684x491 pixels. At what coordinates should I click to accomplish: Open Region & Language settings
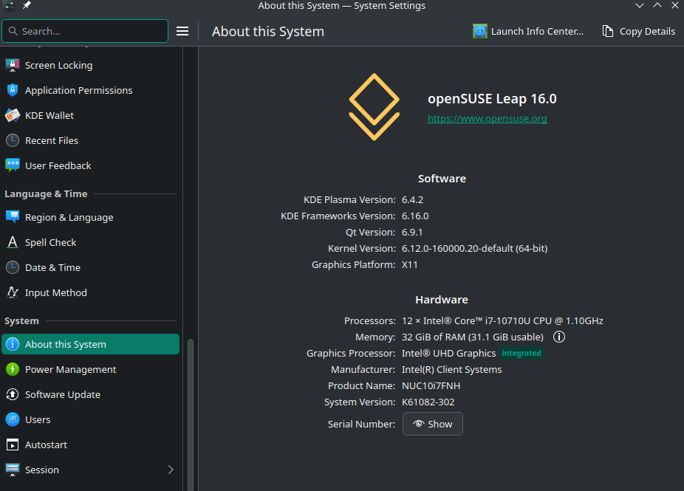tap(69, 217)
